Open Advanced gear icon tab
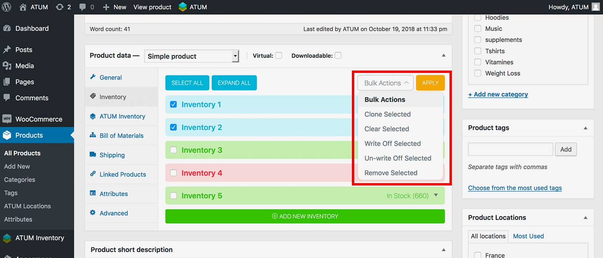This screenshot has width=603, height=258. [93, 213]
